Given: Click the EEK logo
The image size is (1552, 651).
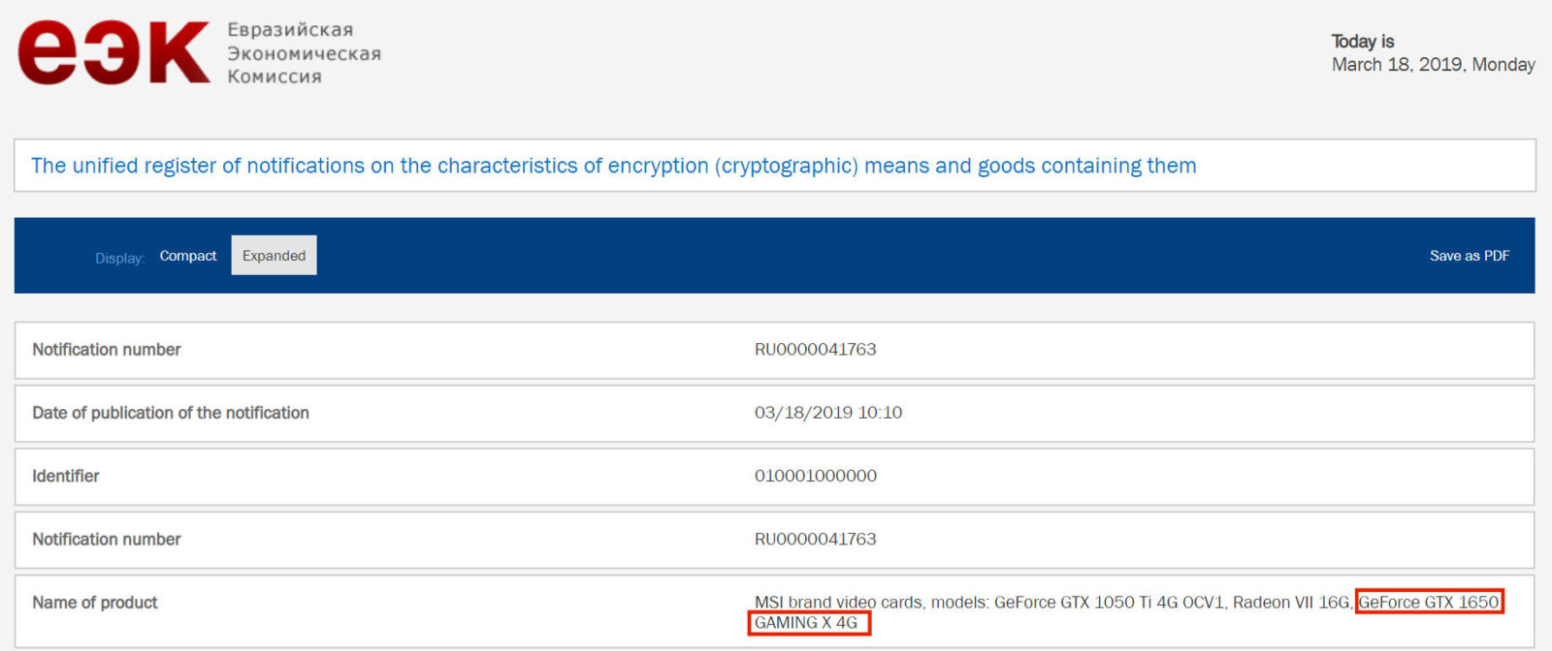Looking at the screenshot, I should pyautogui.click(x=113, y=52).
